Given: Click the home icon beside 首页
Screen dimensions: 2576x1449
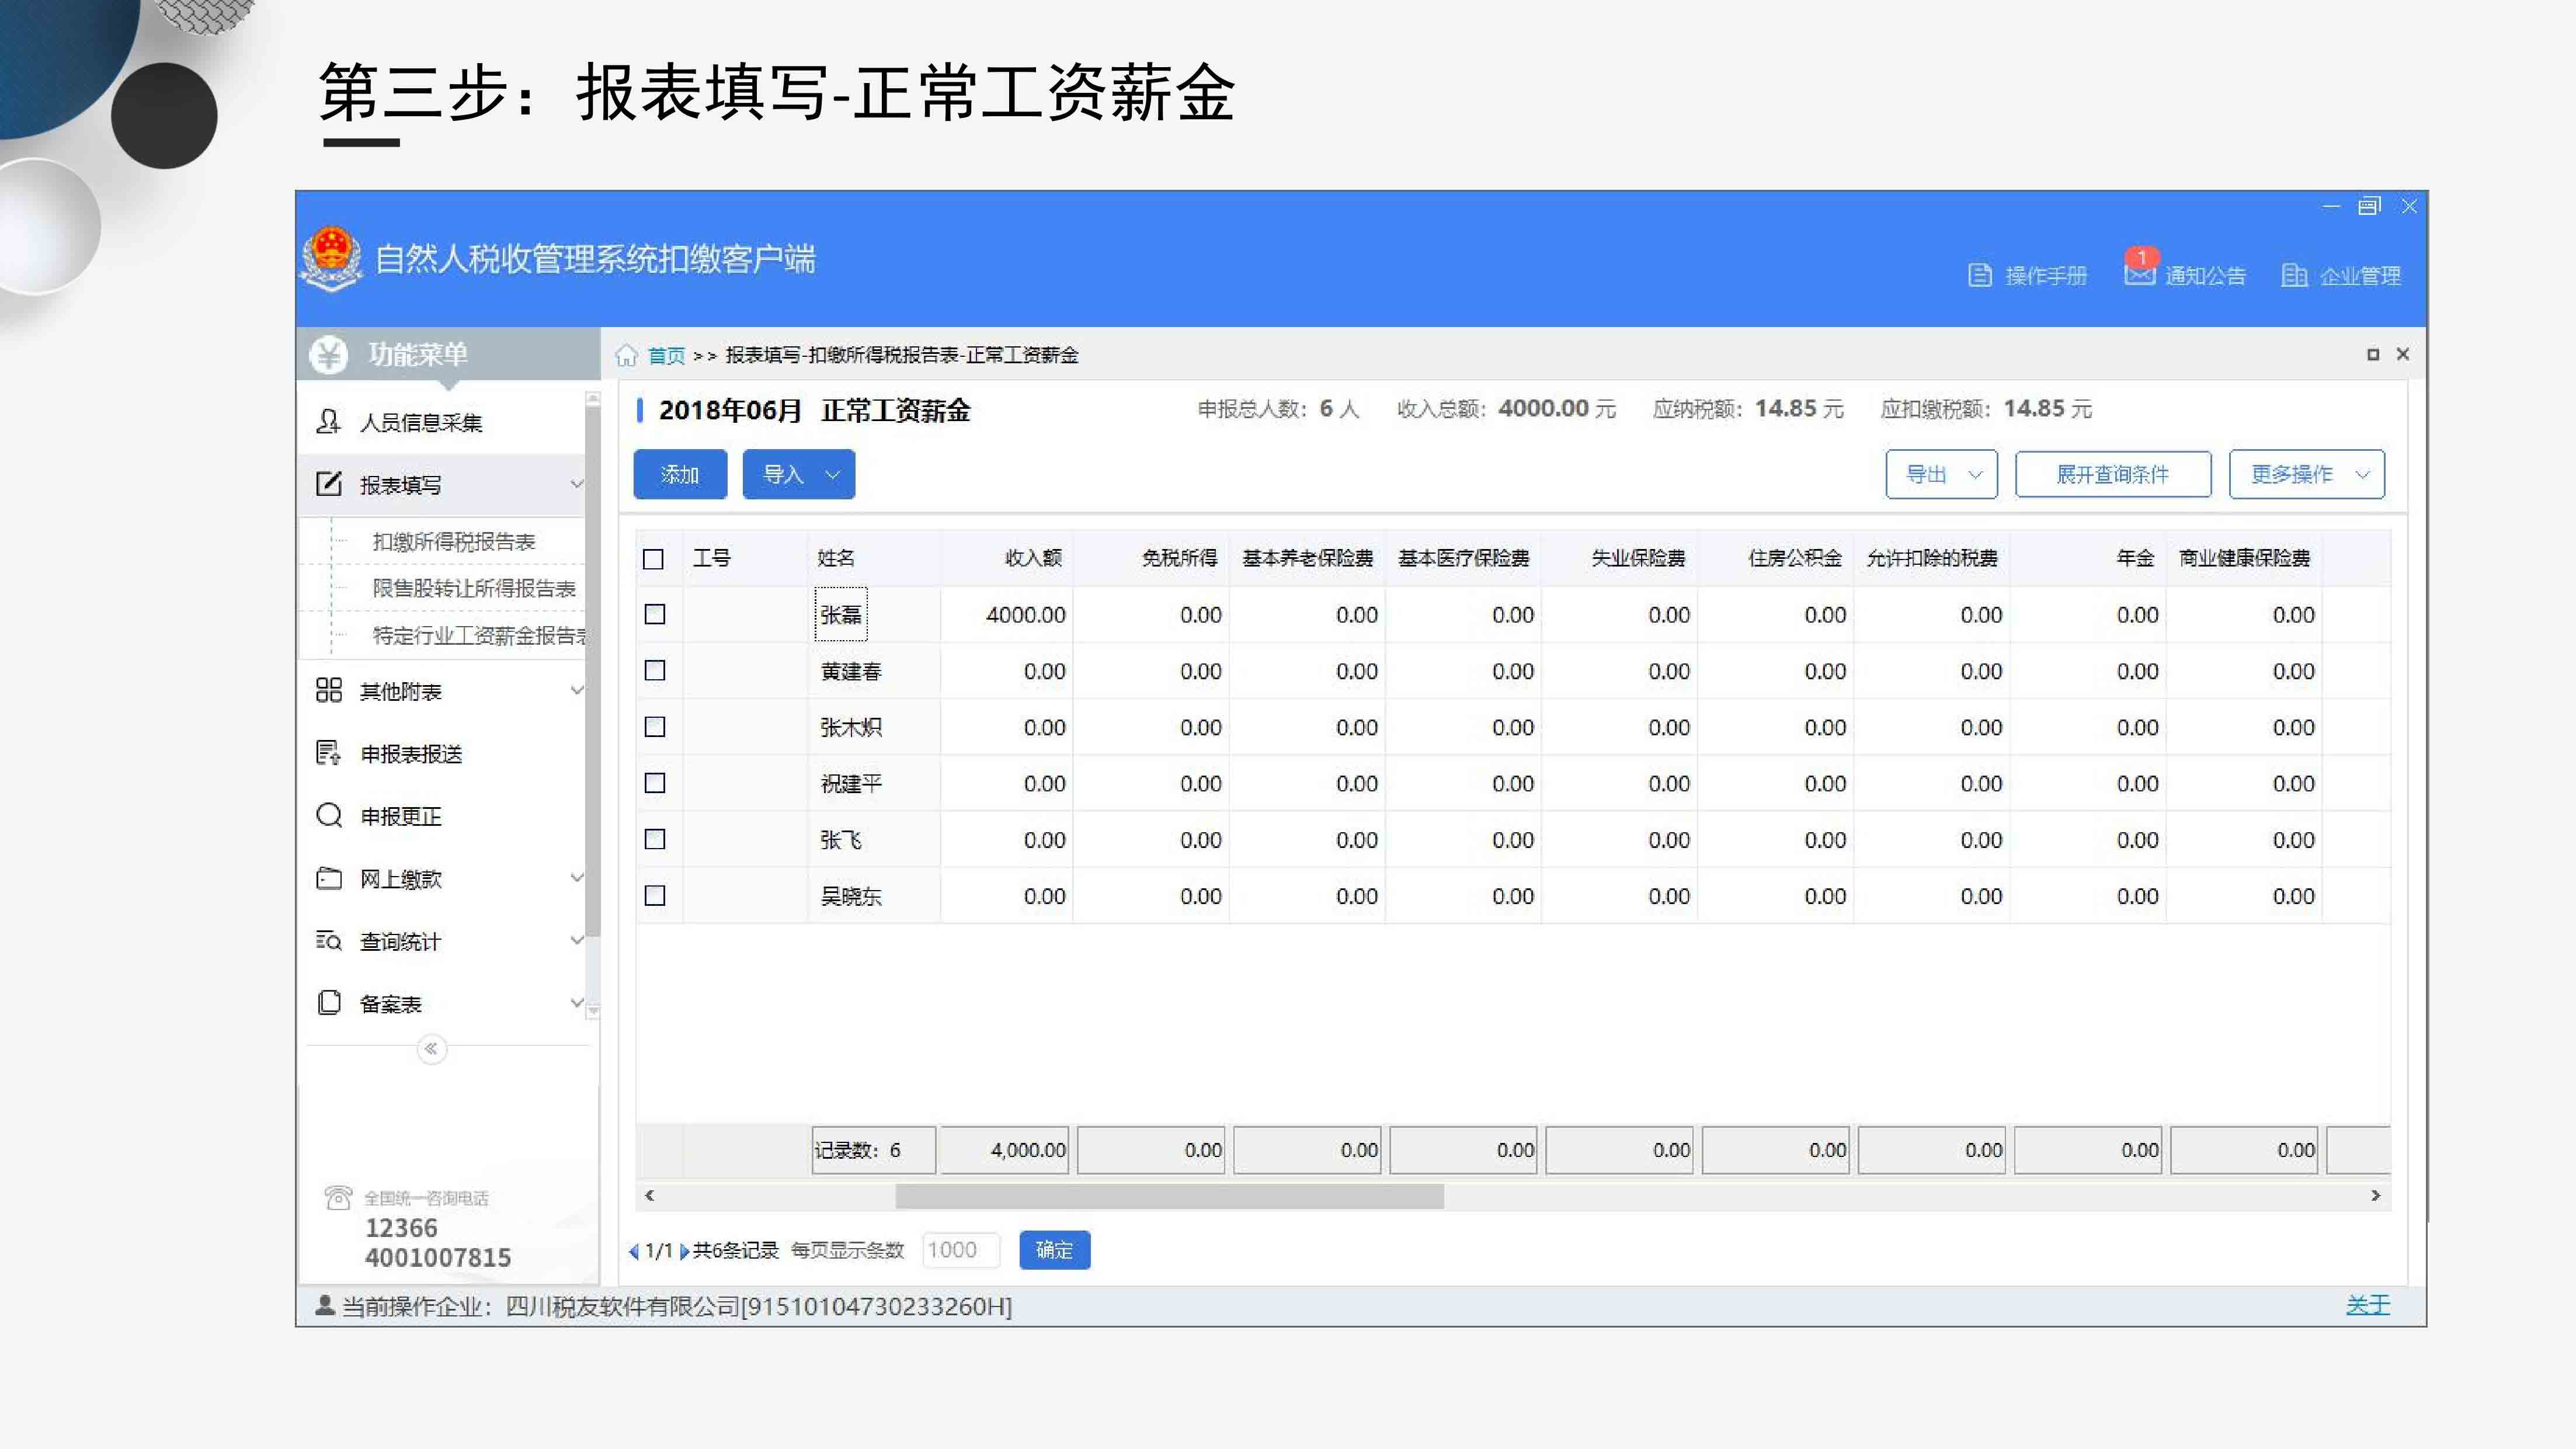Looking at the screenshot, I should (x=626, y=355).
